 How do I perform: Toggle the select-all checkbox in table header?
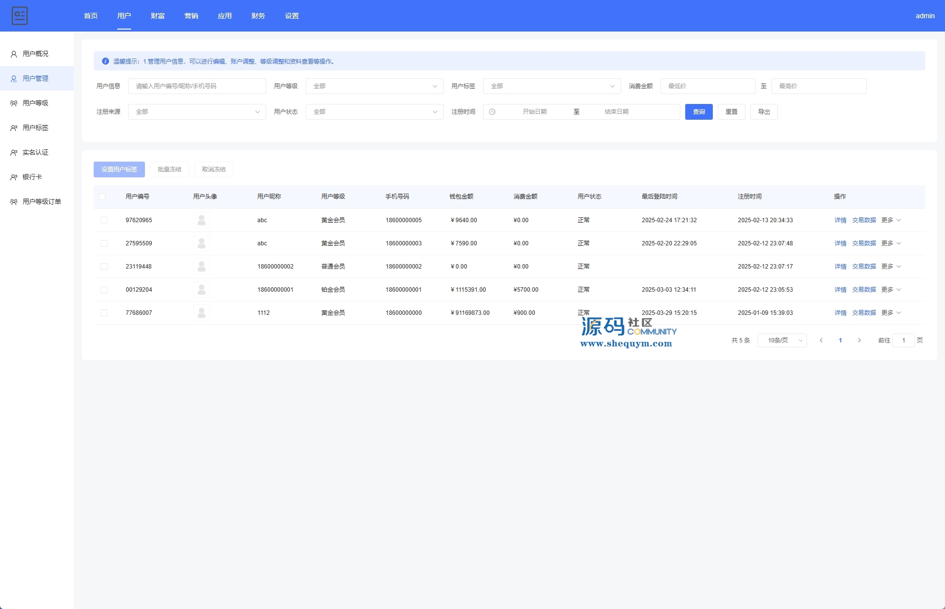[x=102, y=197]
